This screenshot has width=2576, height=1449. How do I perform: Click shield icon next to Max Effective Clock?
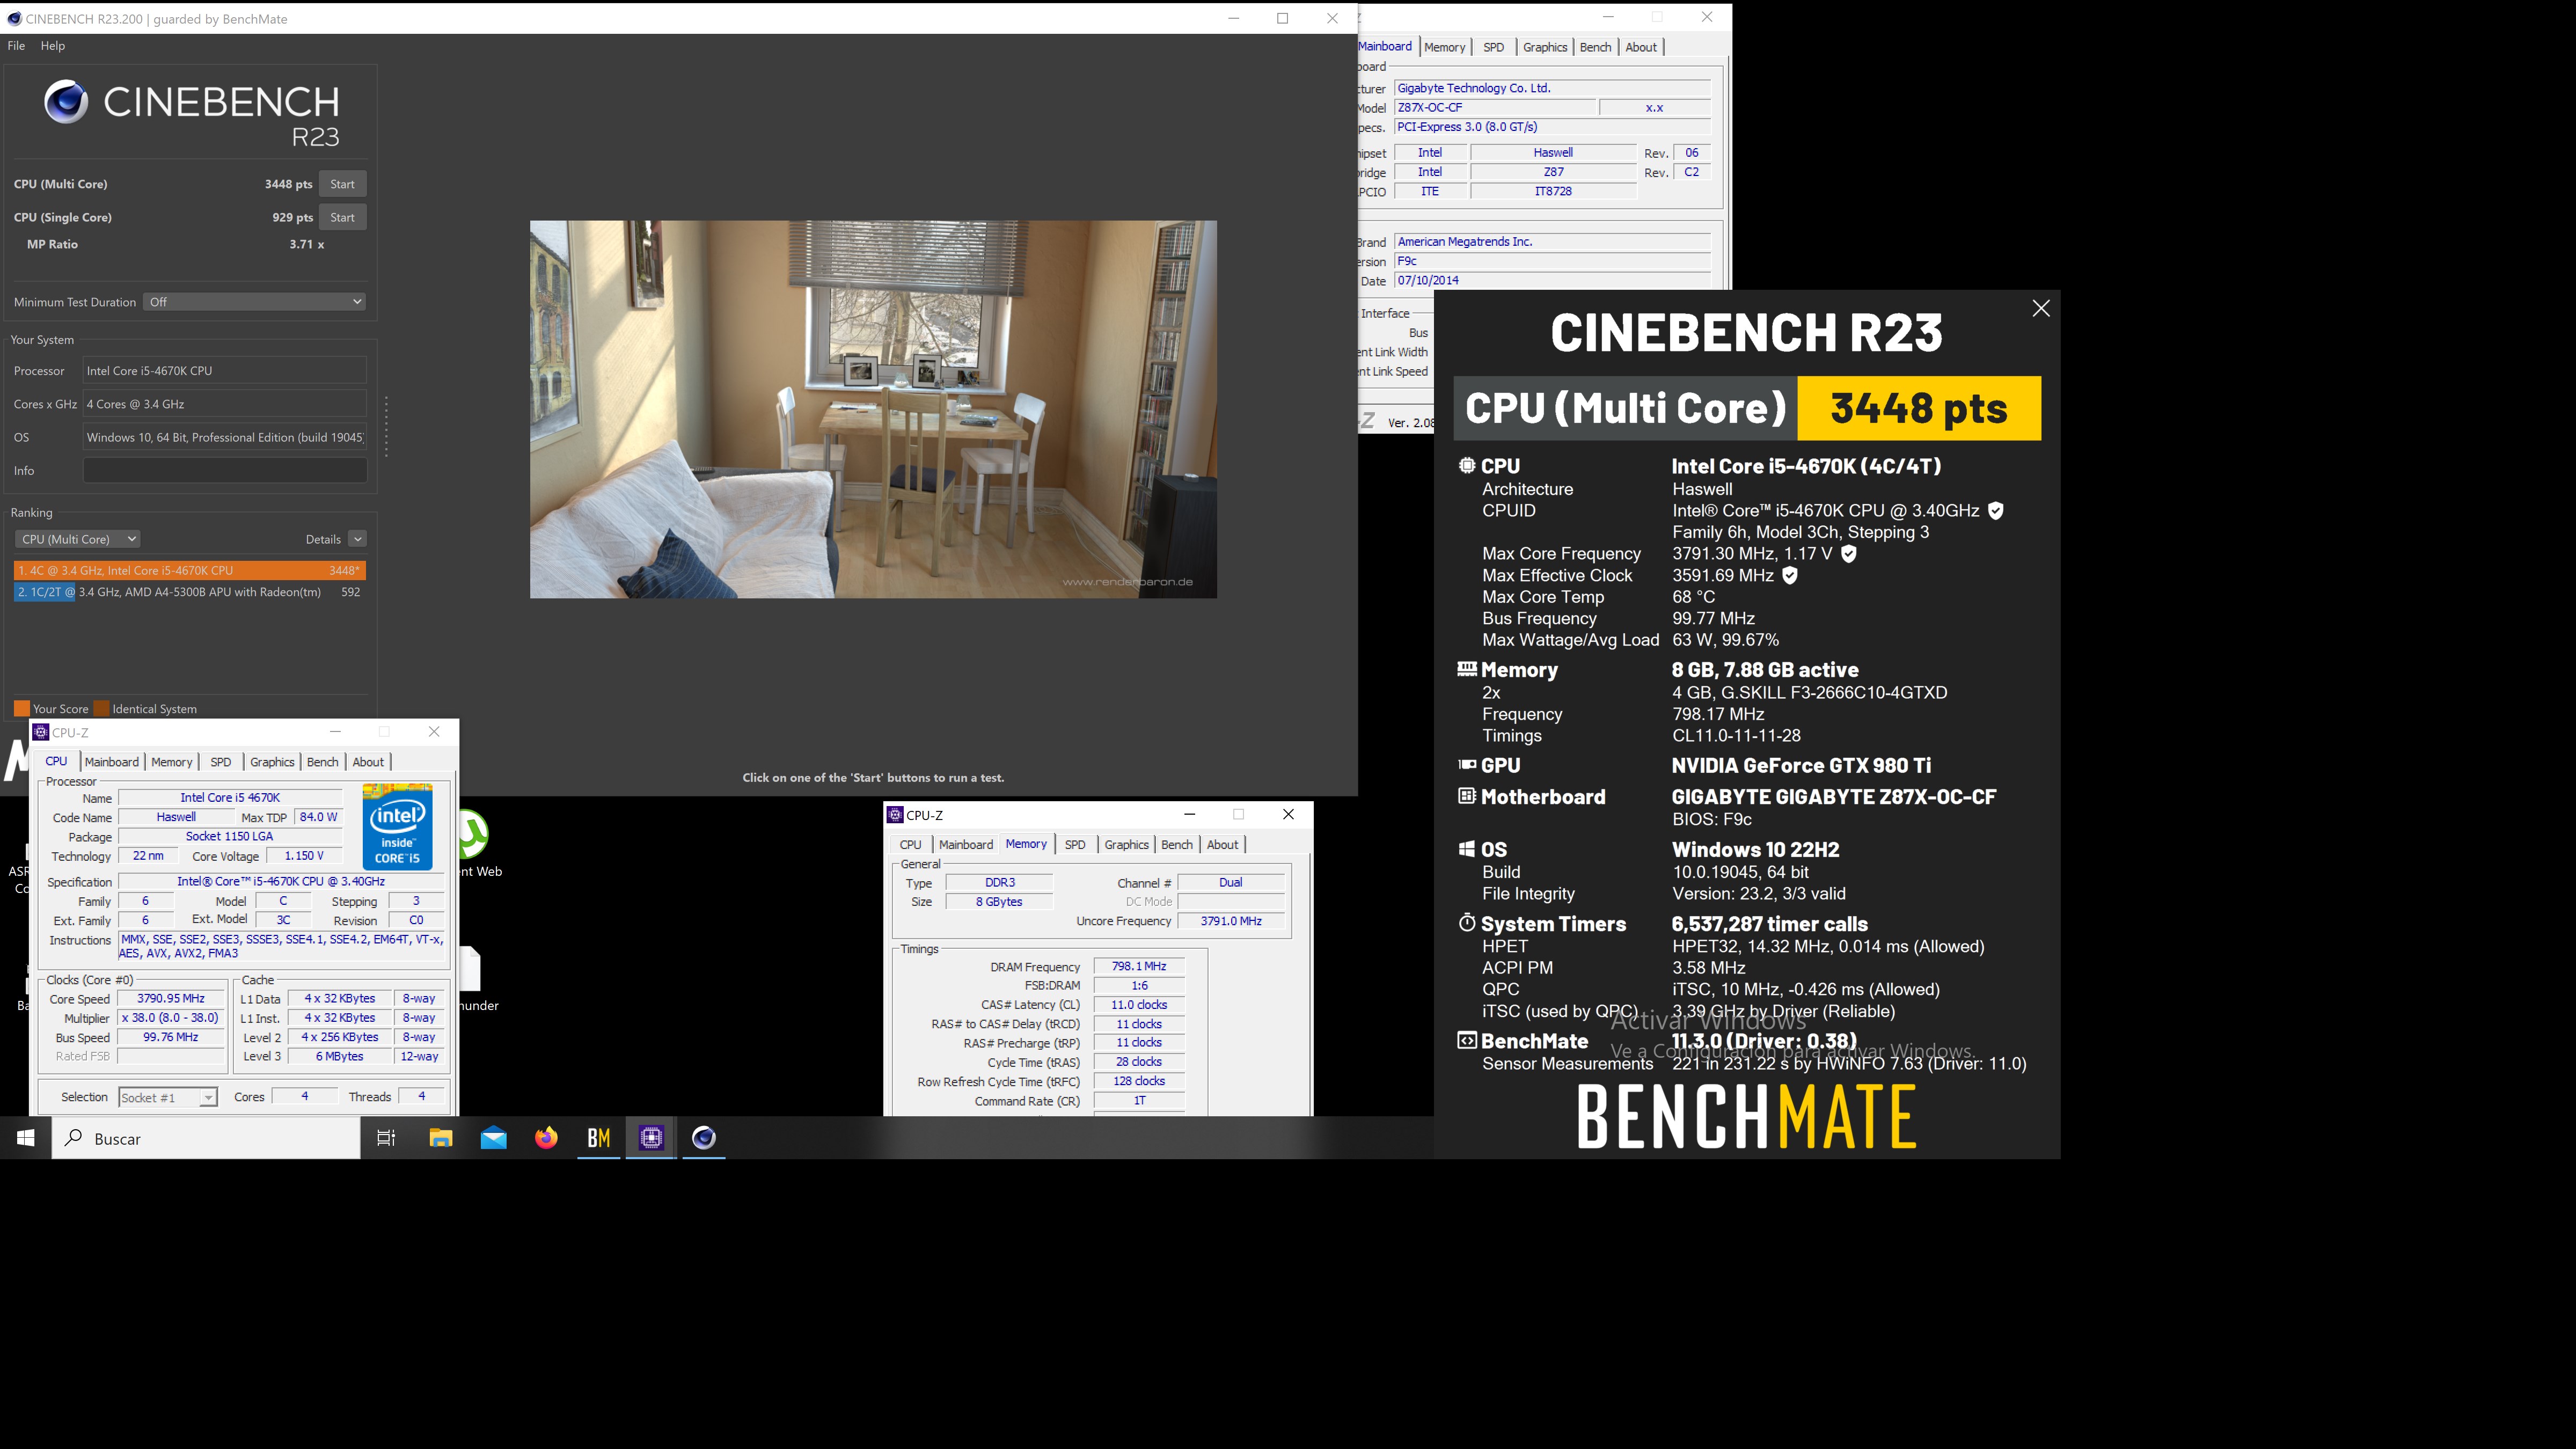click(x=1790, y=576)
